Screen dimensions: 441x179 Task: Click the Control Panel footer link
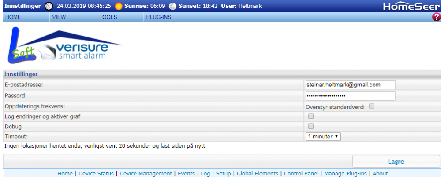(x=301, y=174)
